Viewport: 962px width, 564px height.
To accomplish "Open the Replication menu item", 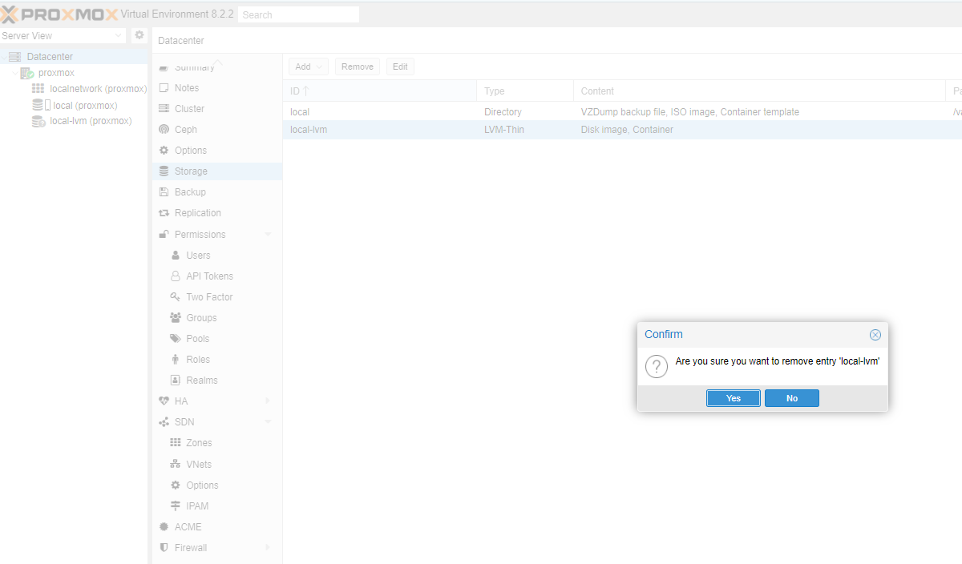I will [x=216, y=213].
